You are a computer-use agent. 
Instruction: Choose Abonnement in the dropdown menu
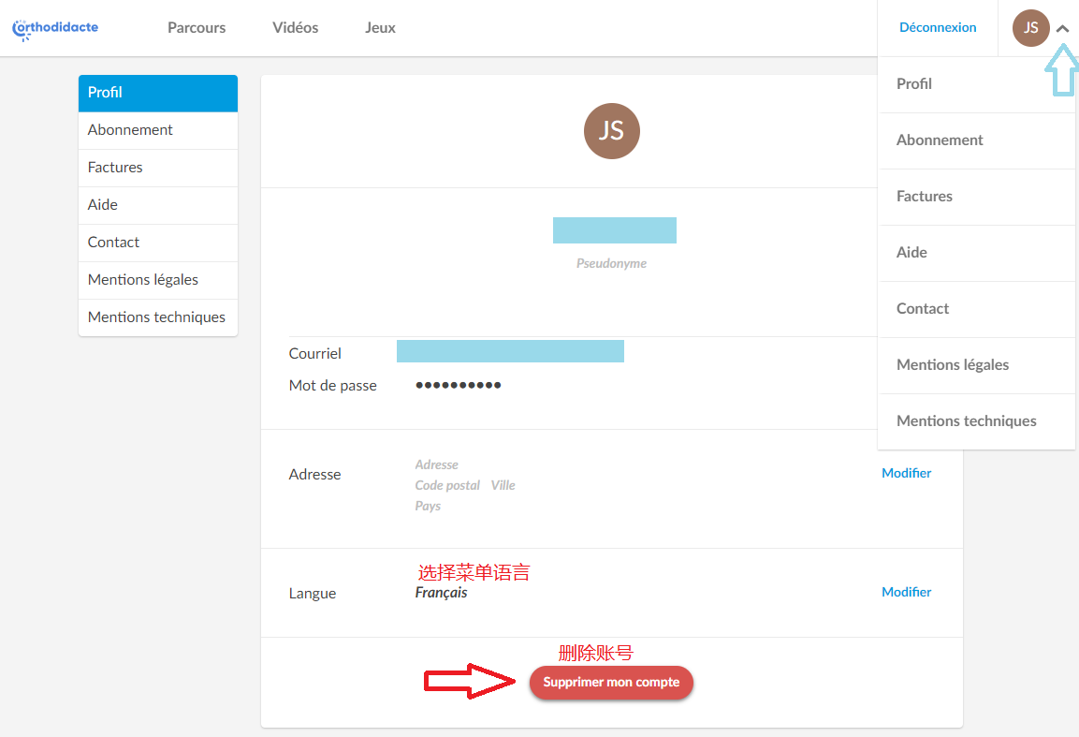coord(976,140)
